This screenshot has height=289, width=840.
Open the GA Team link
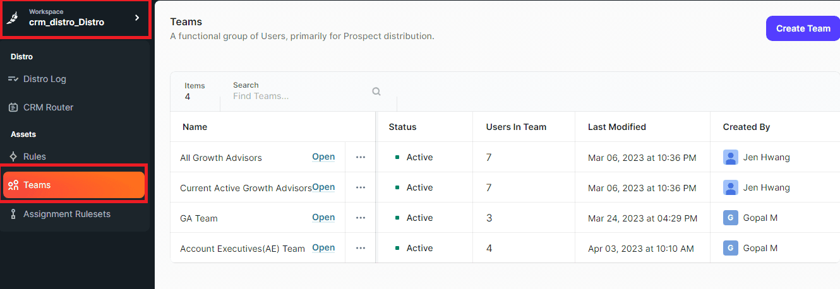[323, 218]
